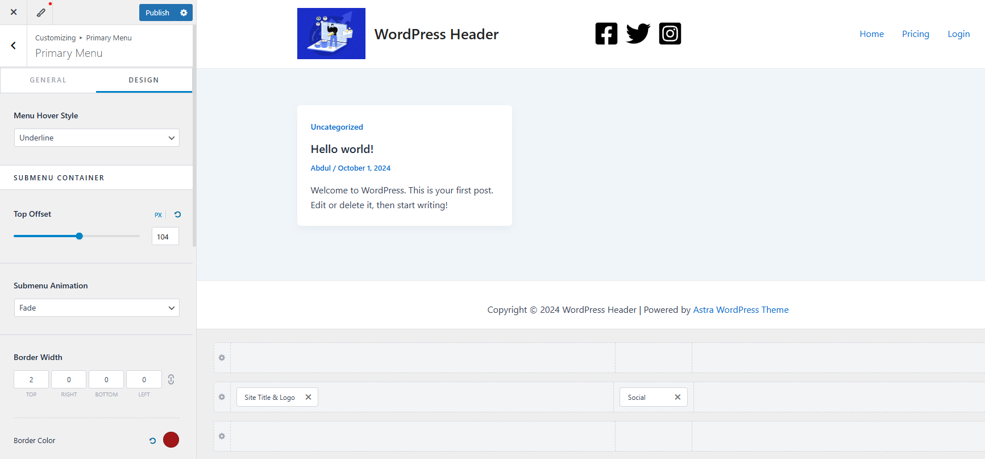The image size is (985, 459).
Task: Open the red Border Color swatch
Action: tap(171, 440)
